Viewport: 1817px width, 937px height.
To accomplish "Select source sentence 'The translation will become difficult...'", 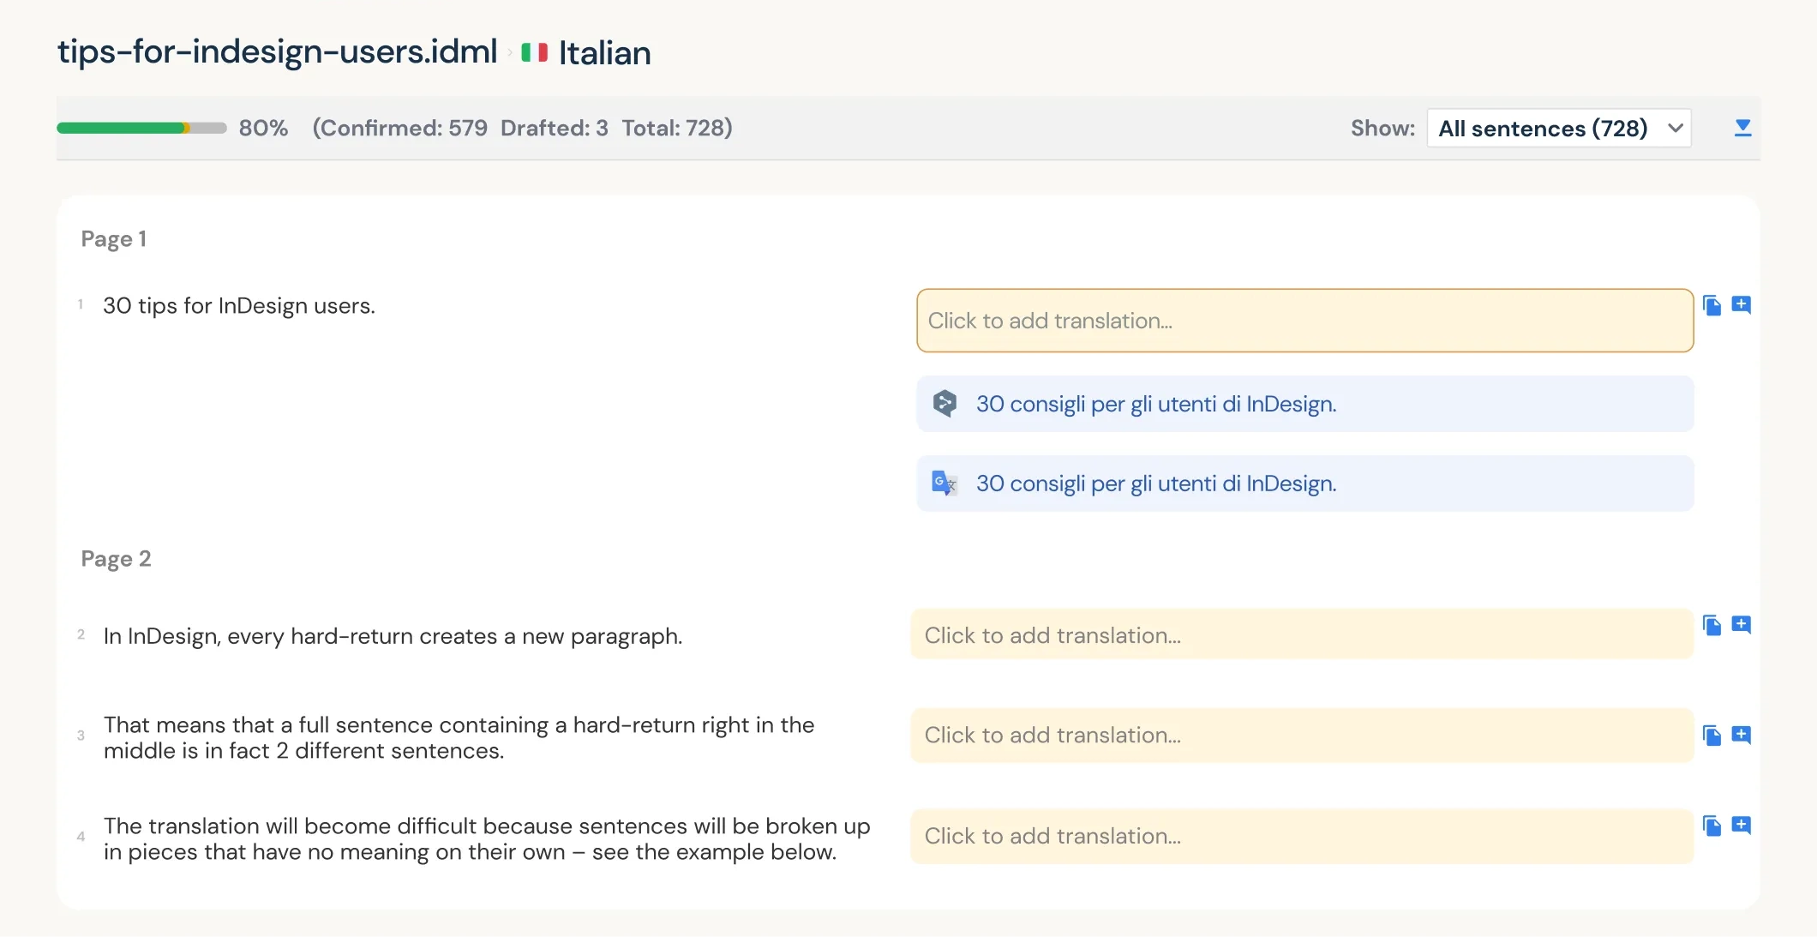I will coord(487,838).
